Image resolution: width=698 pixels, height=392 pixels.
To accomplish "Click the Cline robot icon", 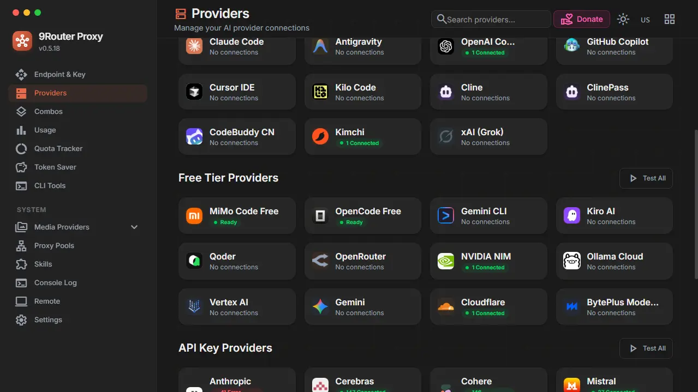I will click(446, 92).
